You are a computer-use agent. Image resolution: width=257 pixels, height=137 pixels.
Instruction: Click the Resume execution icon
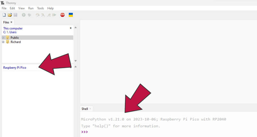coord(54,15)
